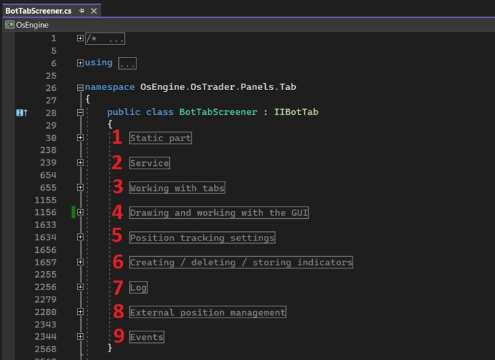
Task: Close the BotTabScreener.cs tab
Action: [x=94, y=11]
